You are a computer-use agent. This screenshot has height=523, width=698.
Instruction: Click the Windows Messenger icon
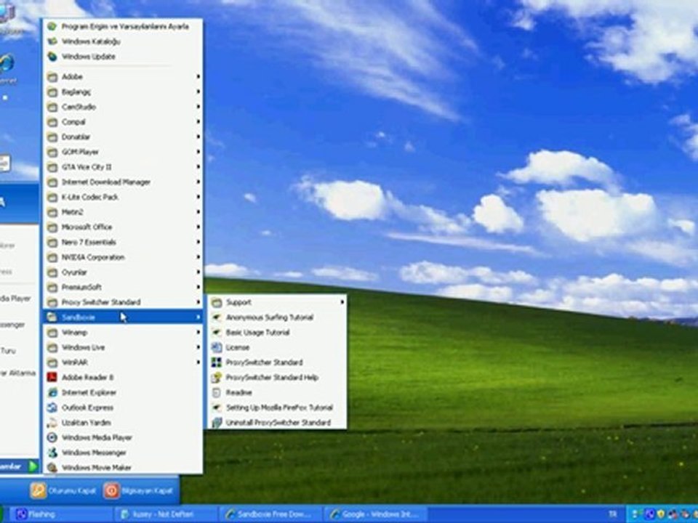point(52,453)
